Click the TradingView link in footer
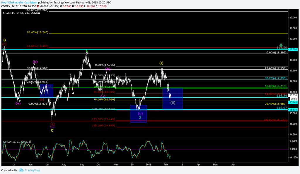This screenshot has height=174, width=300. point(33,170)
